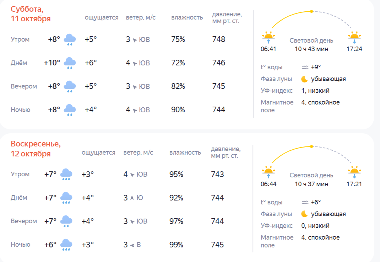
Task: Click Sunday water temperature waves icon
Action: 305,202
